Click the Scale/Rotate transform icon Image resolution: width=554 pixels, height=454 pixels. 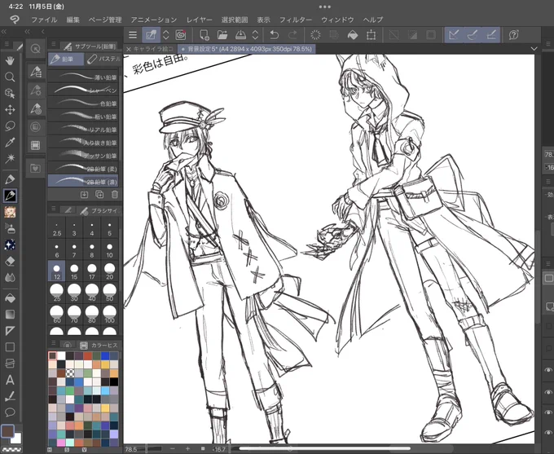tap(371, 35)
